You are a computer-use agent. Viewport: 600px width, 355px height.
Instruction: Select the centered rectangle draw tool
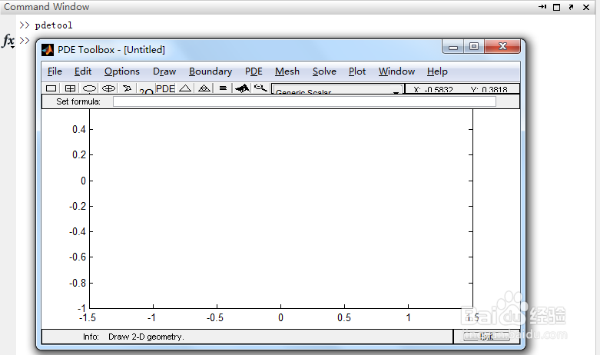(70, 88)
